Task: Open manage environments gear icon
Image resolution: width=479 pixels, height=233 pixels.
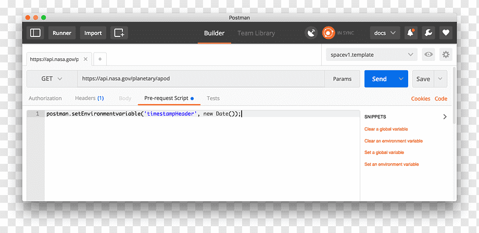Action: click(x=446, y=55)
